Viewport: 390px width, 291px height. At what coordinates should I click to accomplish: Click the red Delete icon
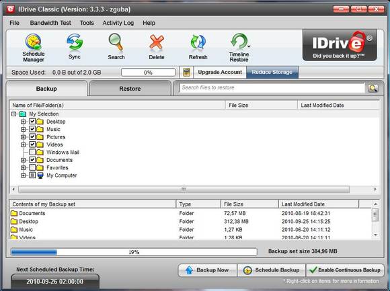pyautogui.click(x=157, y=46)
